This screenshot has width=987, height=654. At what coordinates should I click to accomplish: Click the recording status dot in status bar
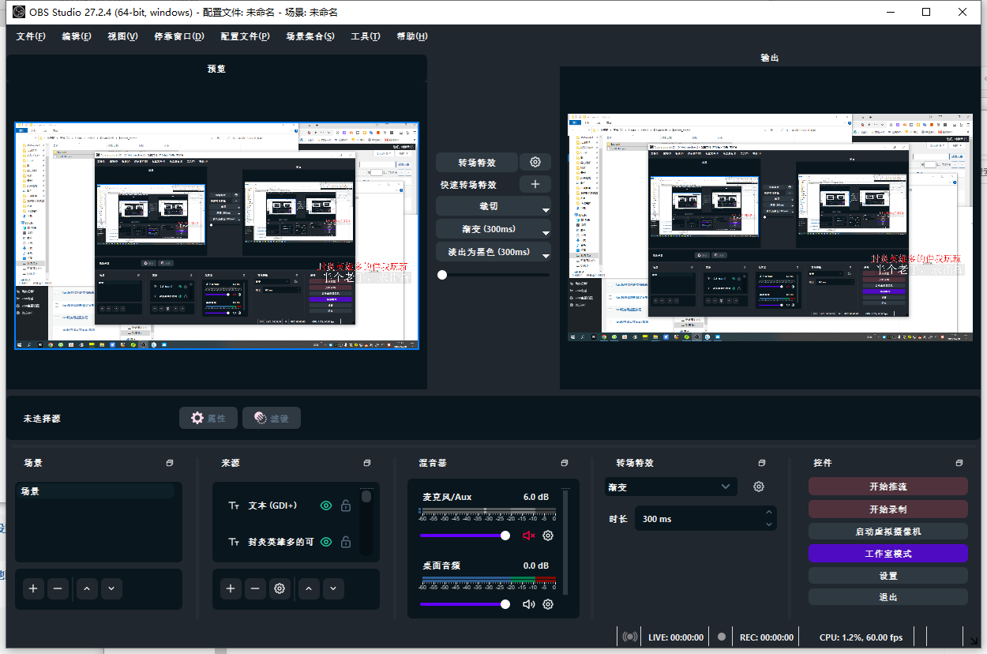coord(722,637)
